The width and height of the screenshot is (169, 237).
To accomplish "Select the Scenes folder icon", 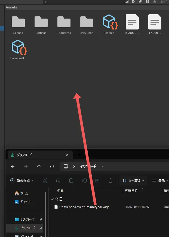I will [18, 22].
